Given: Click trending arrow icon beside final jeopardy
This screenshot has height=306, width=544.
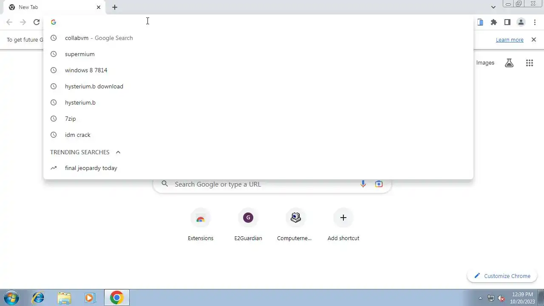Looking at the screenshot, I should (54, 168).
